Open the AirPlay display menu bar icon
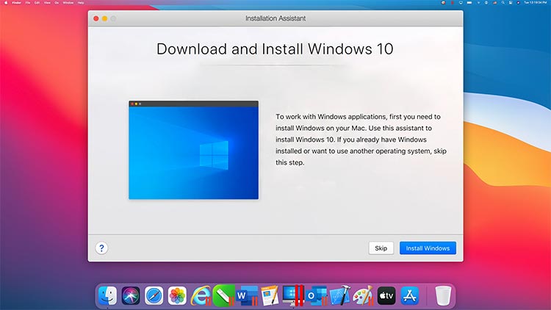The width and height of the screenshot is (551, 310). [x=461, y=2]
